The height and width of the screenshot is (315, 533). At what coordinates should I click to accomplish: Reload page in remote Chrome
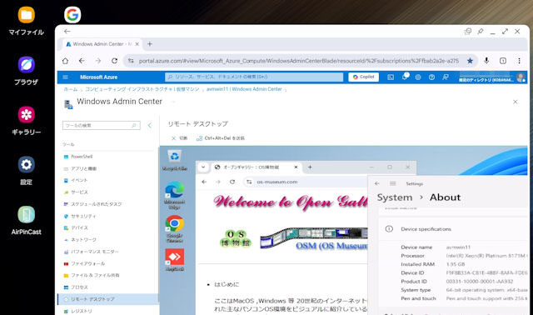pyautogui.click(x=232, y=182)
